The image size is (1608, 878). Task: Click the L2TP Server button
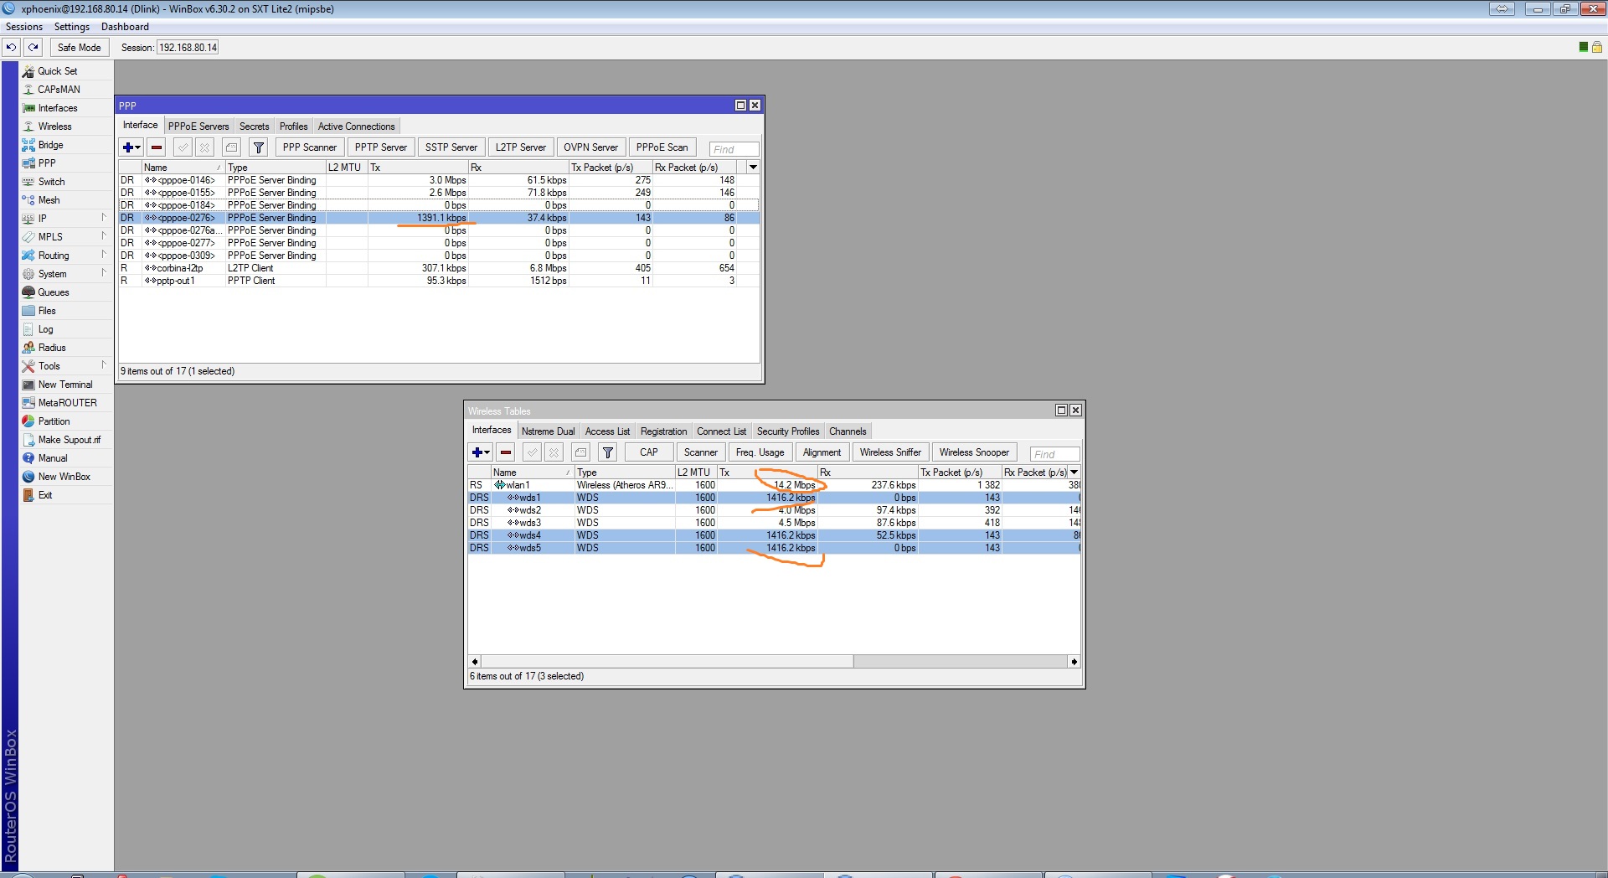click(521, 147)
